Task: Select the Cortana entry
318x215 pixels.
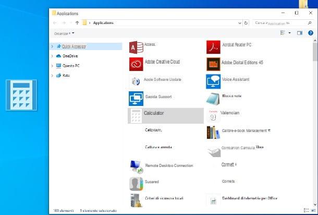Action: pyautogui.click(x=228, y=181)
